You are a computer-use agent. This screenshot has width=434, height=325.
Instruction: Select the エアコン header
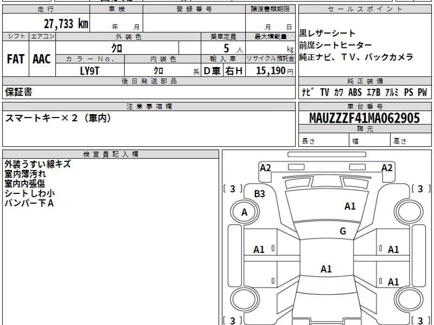click(42, 36)
